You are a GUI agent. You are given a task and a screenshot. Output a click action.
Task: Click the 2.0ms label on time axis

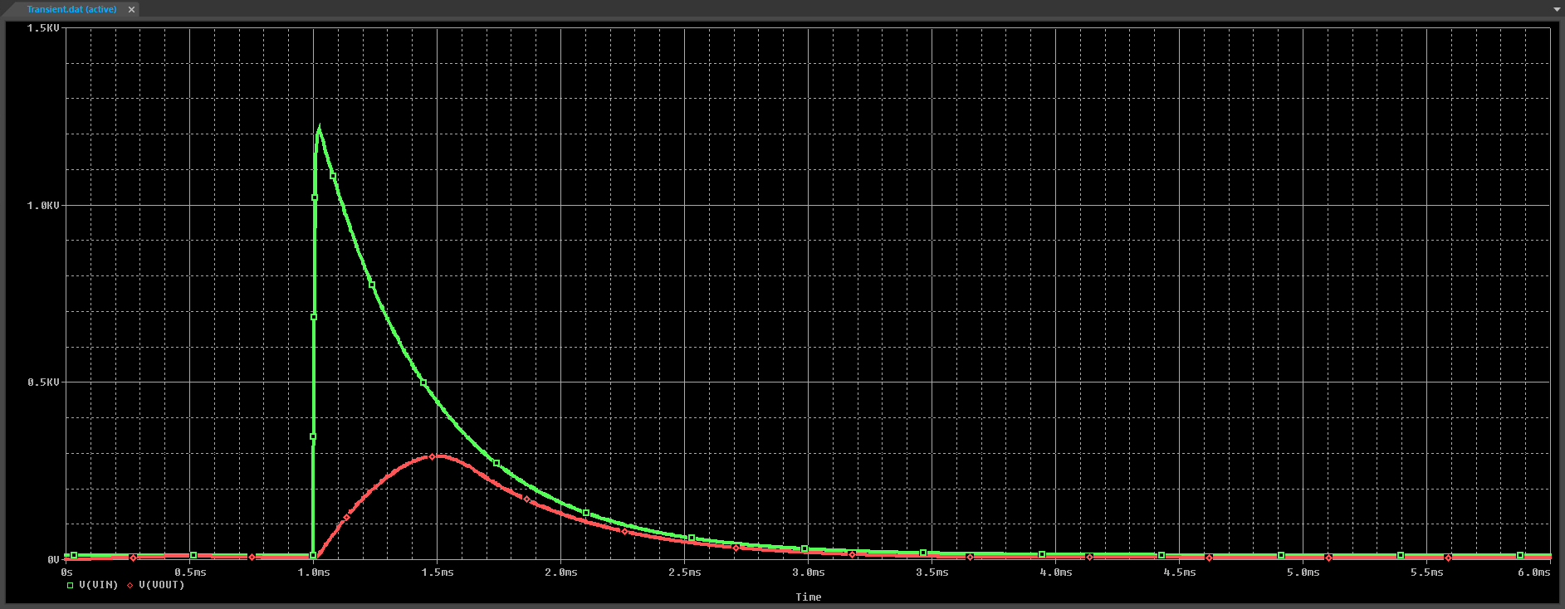point(561,572)
